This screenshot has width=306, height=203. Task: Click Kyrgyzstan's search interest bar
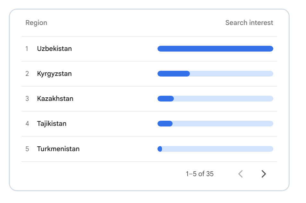pyautogui.click(x=215, y=74)
